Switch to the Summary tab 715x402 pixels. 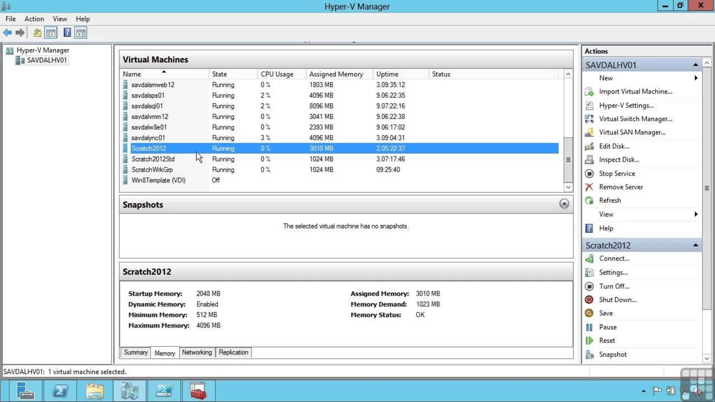(x=136, y=352)
